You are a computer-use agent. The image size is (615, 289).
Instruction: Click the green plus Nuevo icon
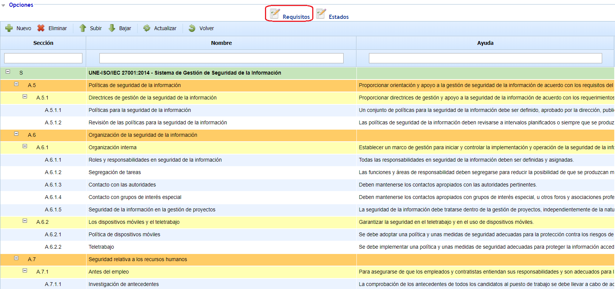(x=9, y=28)
